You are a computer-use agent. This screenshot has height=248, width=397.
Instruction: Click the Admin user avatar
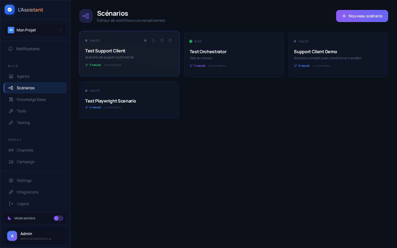pyautogui.click(x=12, y=236)
